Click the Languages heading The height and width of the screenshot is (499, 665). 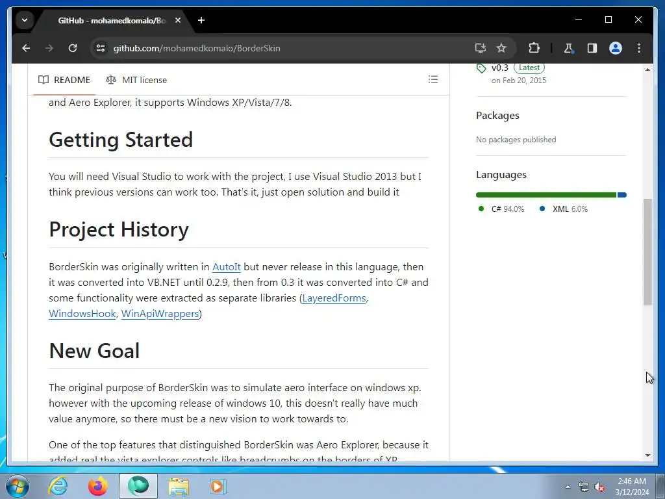coord(501,175)
